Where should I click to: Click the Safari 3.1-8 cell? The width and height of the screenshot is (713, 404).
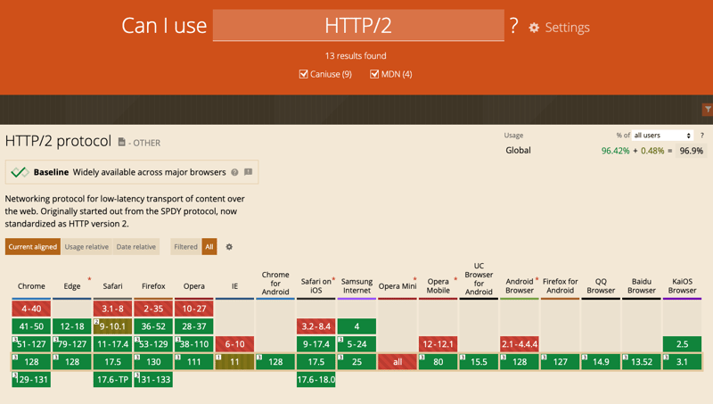click(112, 309)
